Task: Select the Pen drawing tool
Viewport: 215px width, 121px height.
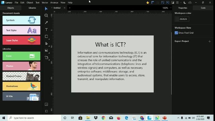Action: (x=46, y=43)
